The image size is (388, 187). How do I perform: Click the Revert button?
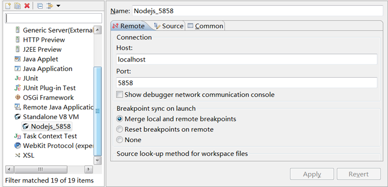tap(359, 174)
